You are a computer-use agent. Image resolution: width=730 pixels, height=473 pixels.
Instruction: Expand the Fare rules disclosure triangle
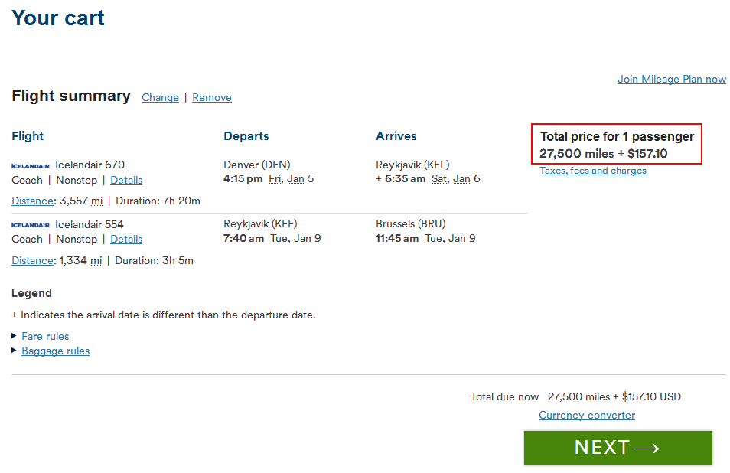tap(14, 336)
